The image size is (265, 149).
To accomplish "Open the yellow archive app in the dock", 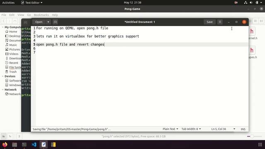I will pos(53,144).
